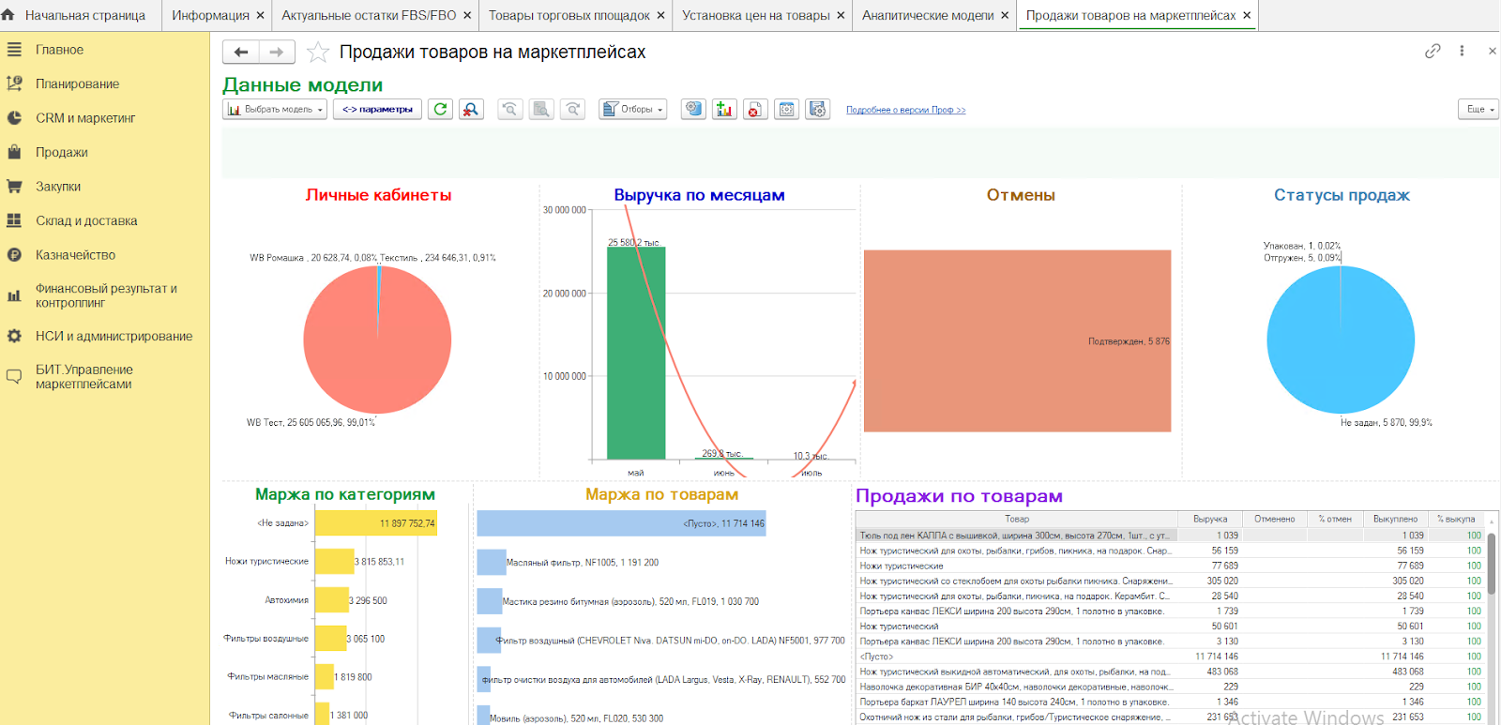Click the document icon with red delete mark
Viewport: 1501px width, 725px height.
click(x=755, y=110)
